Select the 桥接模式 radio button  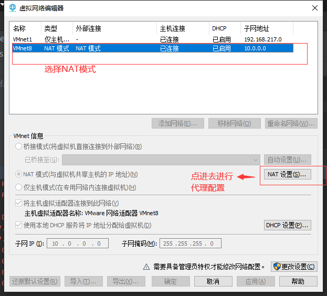click(x=18, y=146)
